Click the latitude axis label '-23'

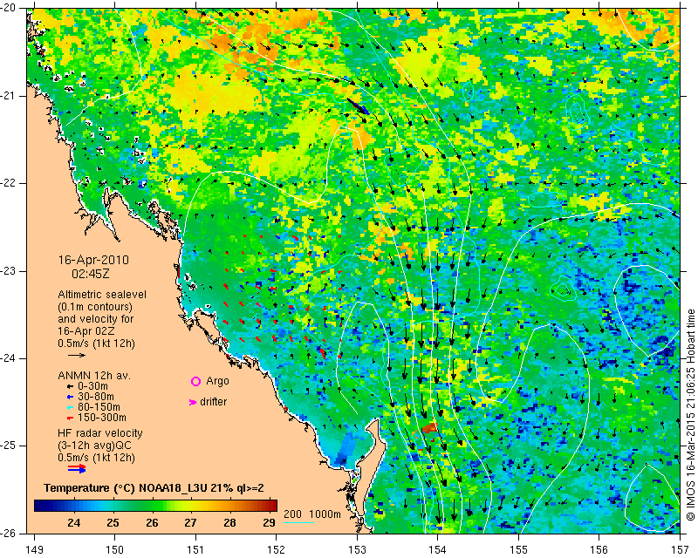(10, 271)
